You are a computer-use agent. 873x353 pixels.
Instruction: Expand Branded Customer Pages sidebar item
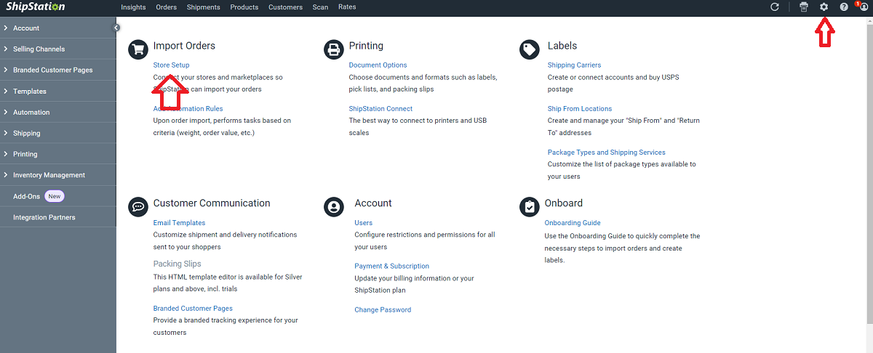pyautogui.click(x=58, y=70)
